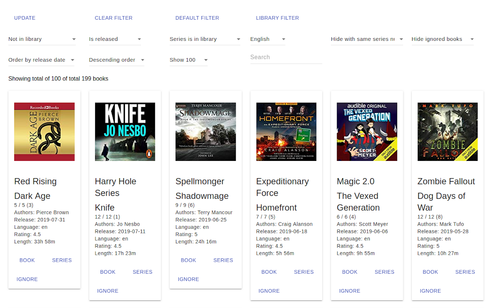Open BOOK link for Dark Age
The height and width of the screenshot is (308, 493).
click(27, 260)
